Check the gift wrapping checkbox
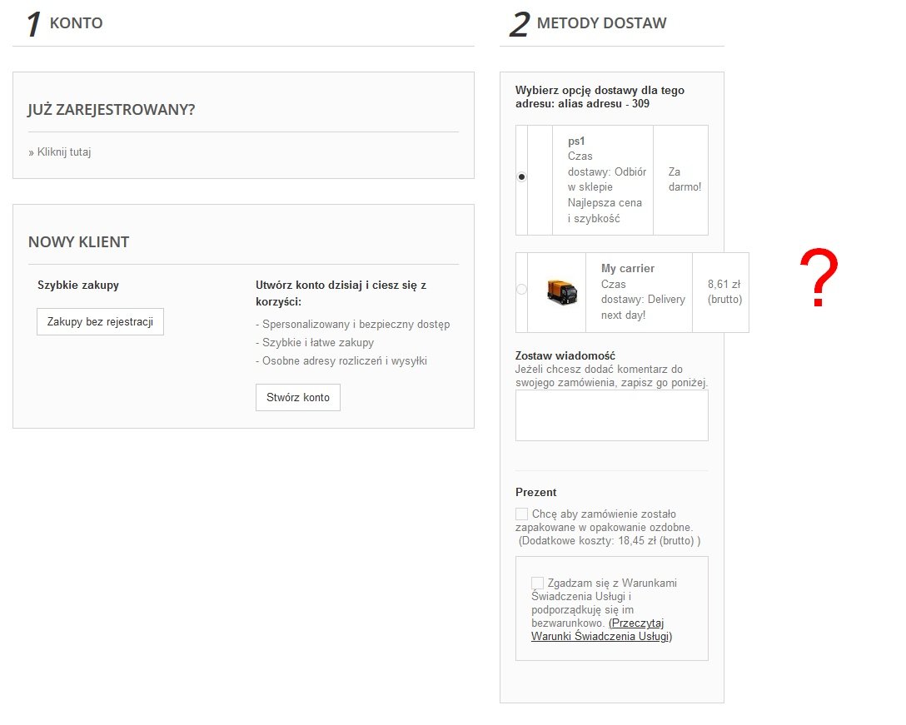The width and height of the screenshot is (906, 725). (522, 514)
